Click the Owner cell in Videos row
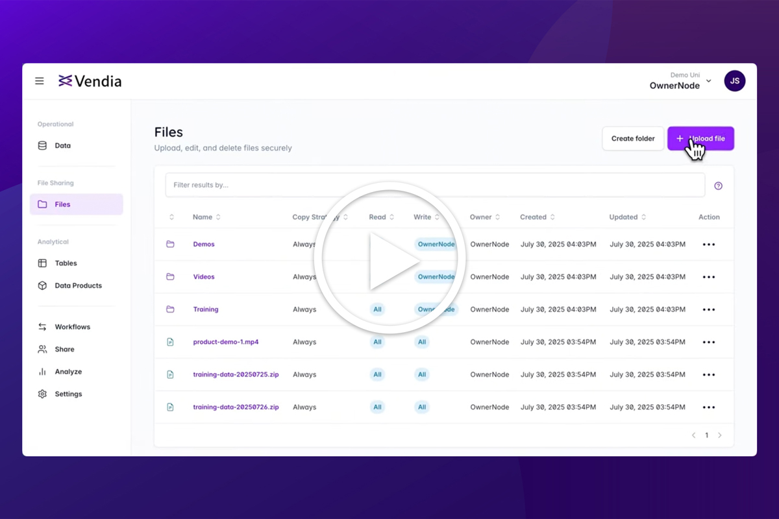Image resolution: width=779 pixels, height=519 pixels. (489, 277)
